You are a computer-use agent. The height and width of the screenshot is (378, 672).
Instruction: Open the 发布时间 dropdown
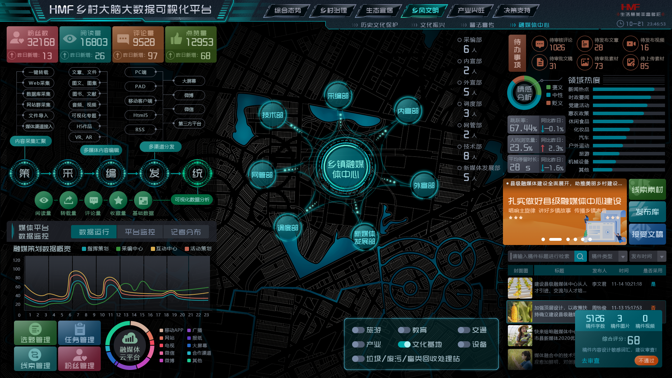(661, 257)
